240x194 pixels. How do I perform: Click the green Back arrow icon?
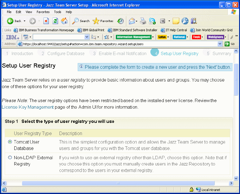10,21
